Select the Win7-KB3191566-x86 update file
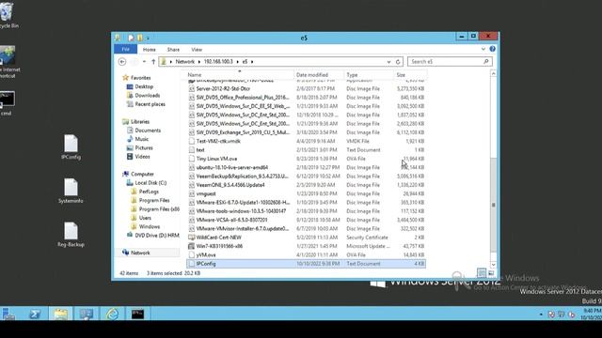The image size is (602, 338). pyautogui.click(x=219, y=246)
